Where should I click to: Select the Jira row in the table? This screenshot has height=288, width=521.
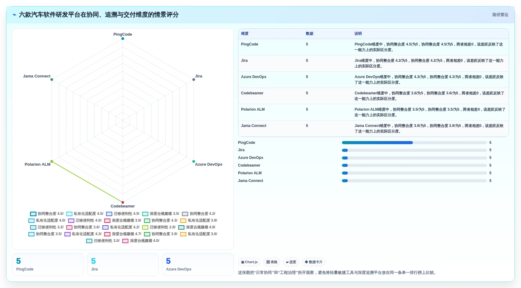click(x=373, y=63)
